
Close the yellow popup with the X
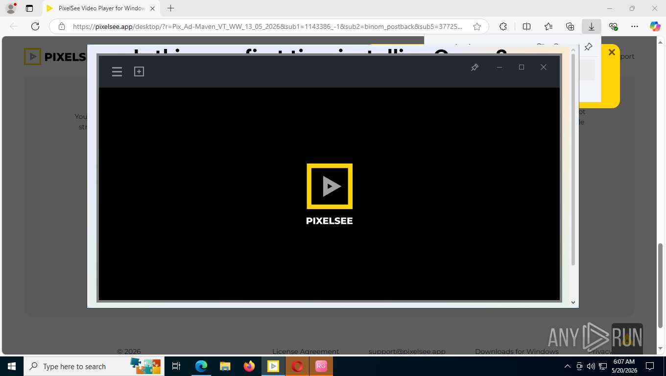click(x=612, y=52)
